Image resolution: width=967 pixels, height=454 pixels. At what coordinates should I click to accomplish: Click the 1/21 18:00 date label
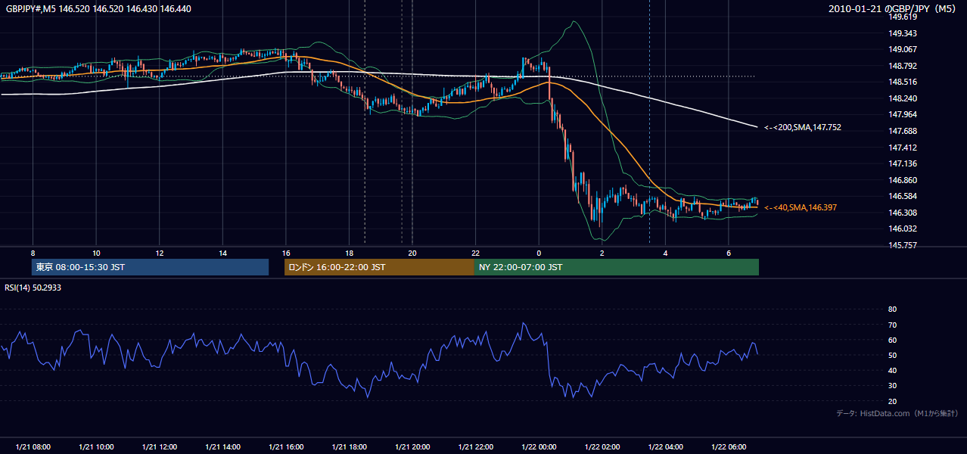pos(349,447)
